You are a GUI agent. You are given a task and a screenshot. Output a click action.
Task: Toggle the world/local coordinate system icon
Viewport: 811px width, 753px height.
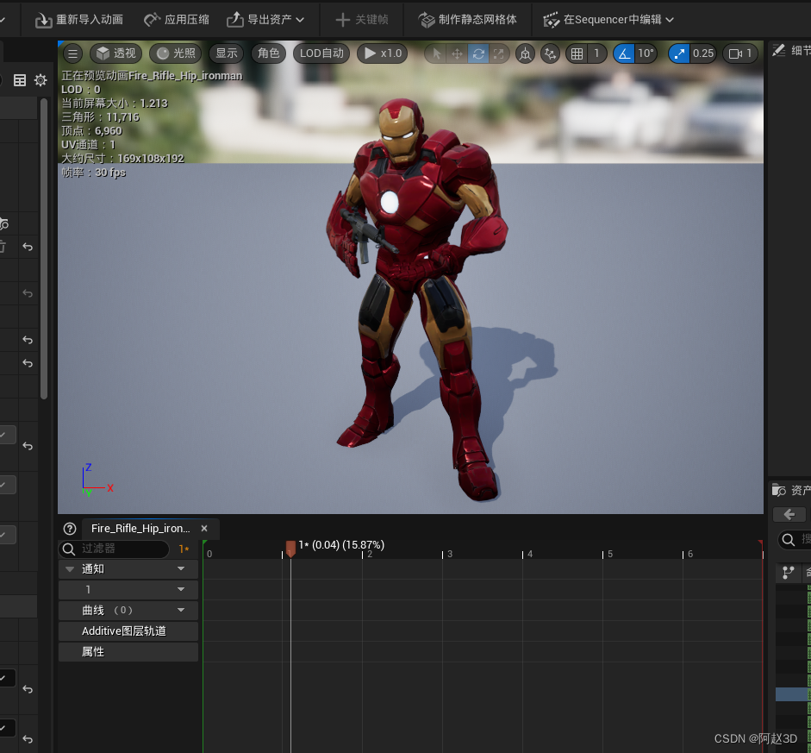(x=525, y=53)
